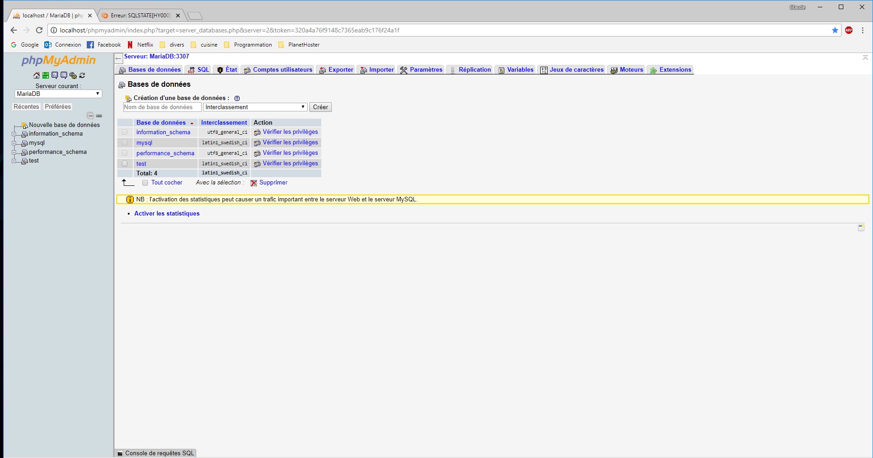This screenshot has height=458, width=873.
Task: Click the Créer button
Action: point(320,107)
